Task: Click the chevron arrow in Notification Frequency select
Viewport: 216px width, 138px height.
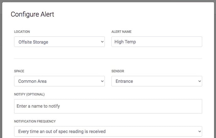Action: (200, 131)
